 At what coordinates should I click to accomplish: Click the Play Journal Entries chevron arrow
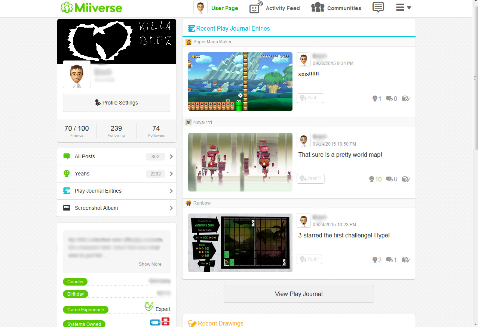171,191
